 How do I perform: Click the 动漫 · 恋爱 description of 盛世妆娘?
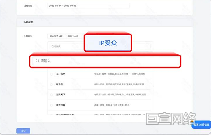[112, 105]
